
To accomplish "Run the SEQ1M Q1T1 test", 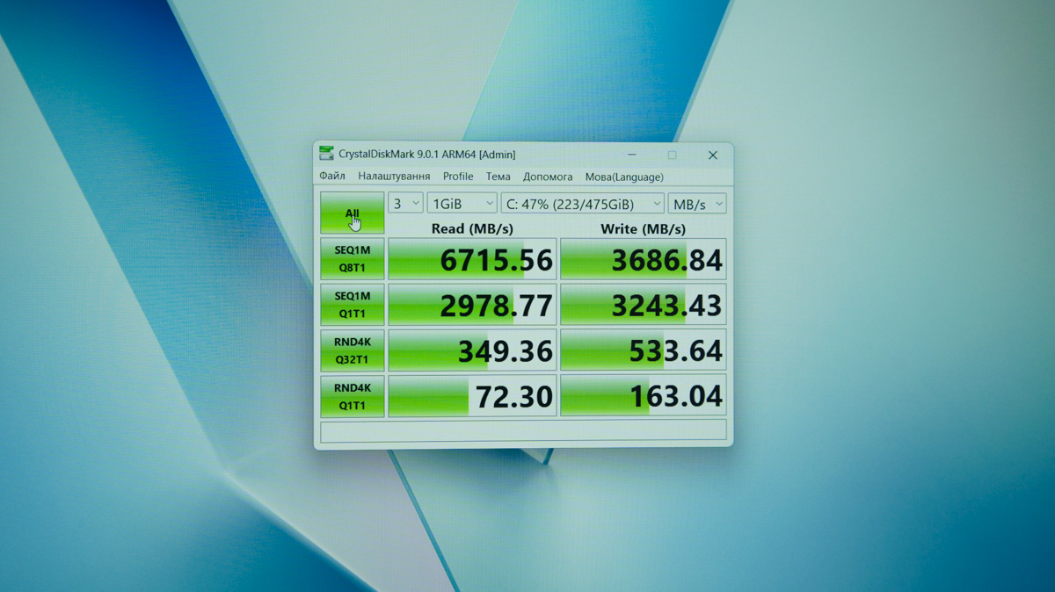I will click(352, 305).
